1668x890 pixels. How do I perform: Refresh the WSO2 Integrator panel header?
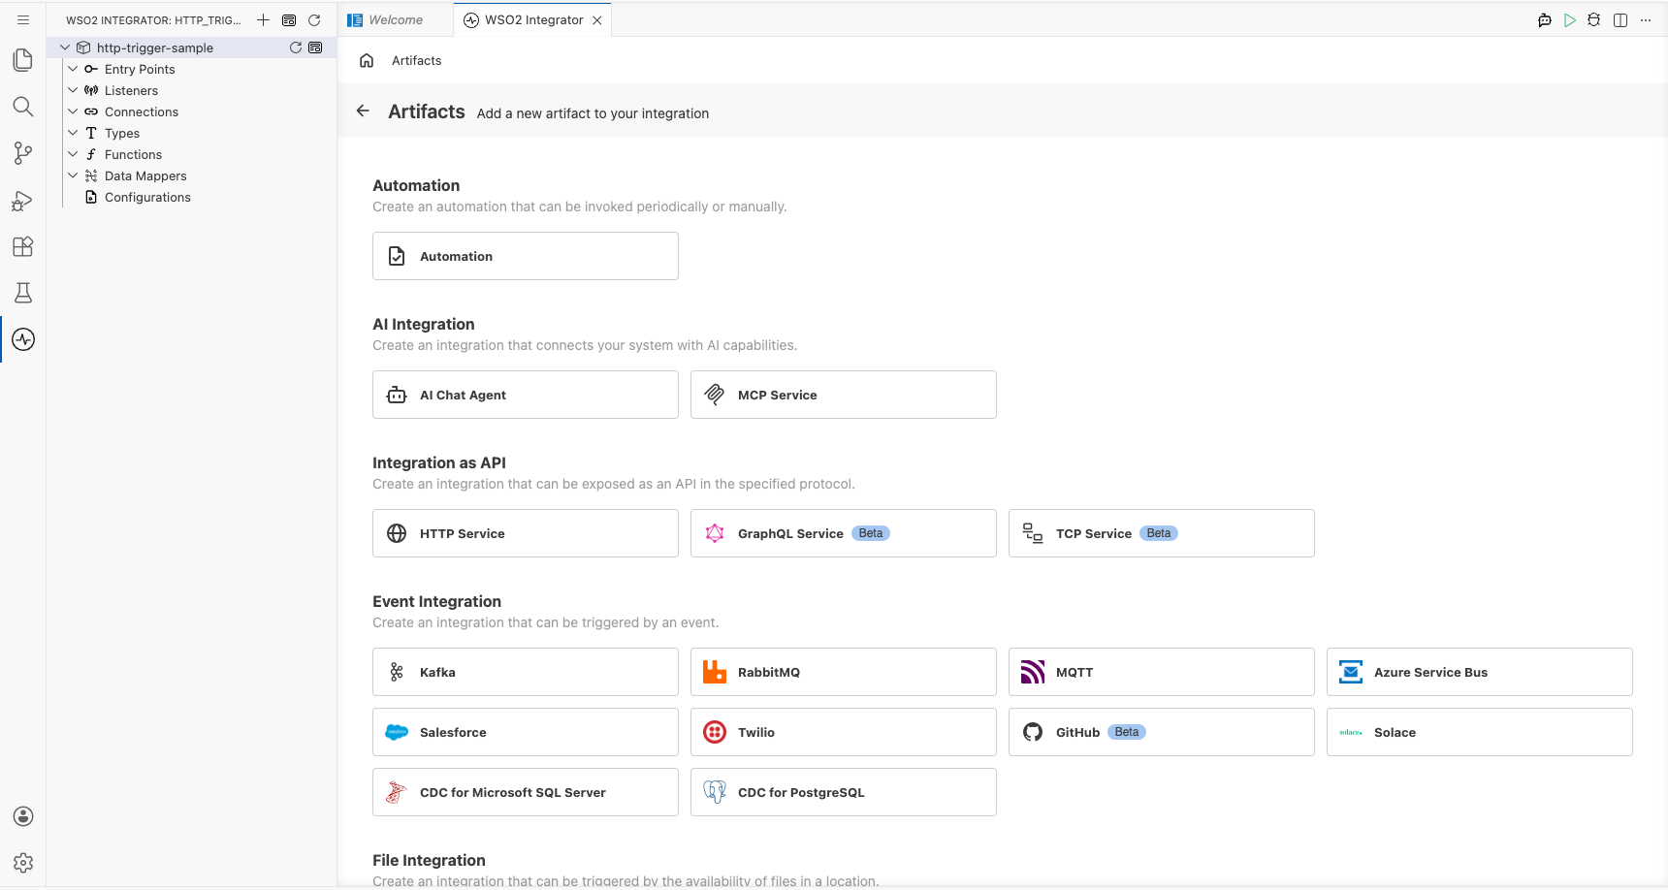314,19
